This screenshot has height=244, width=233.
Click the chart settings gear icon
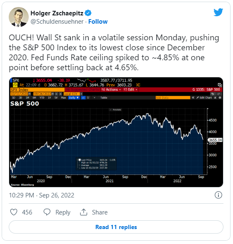220,98
